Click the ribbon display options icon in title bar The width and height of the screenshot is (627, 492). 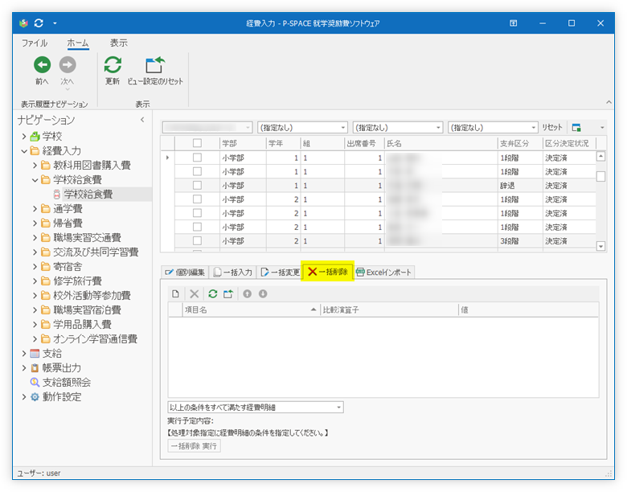tap(514, 23)
